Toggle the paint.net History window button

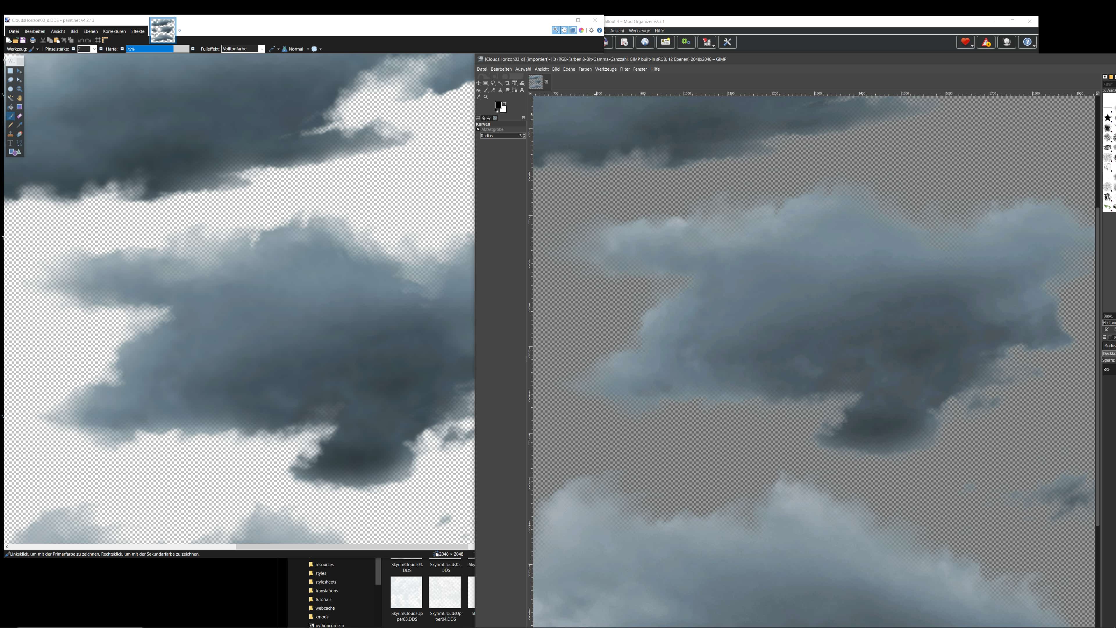[564, 30]
